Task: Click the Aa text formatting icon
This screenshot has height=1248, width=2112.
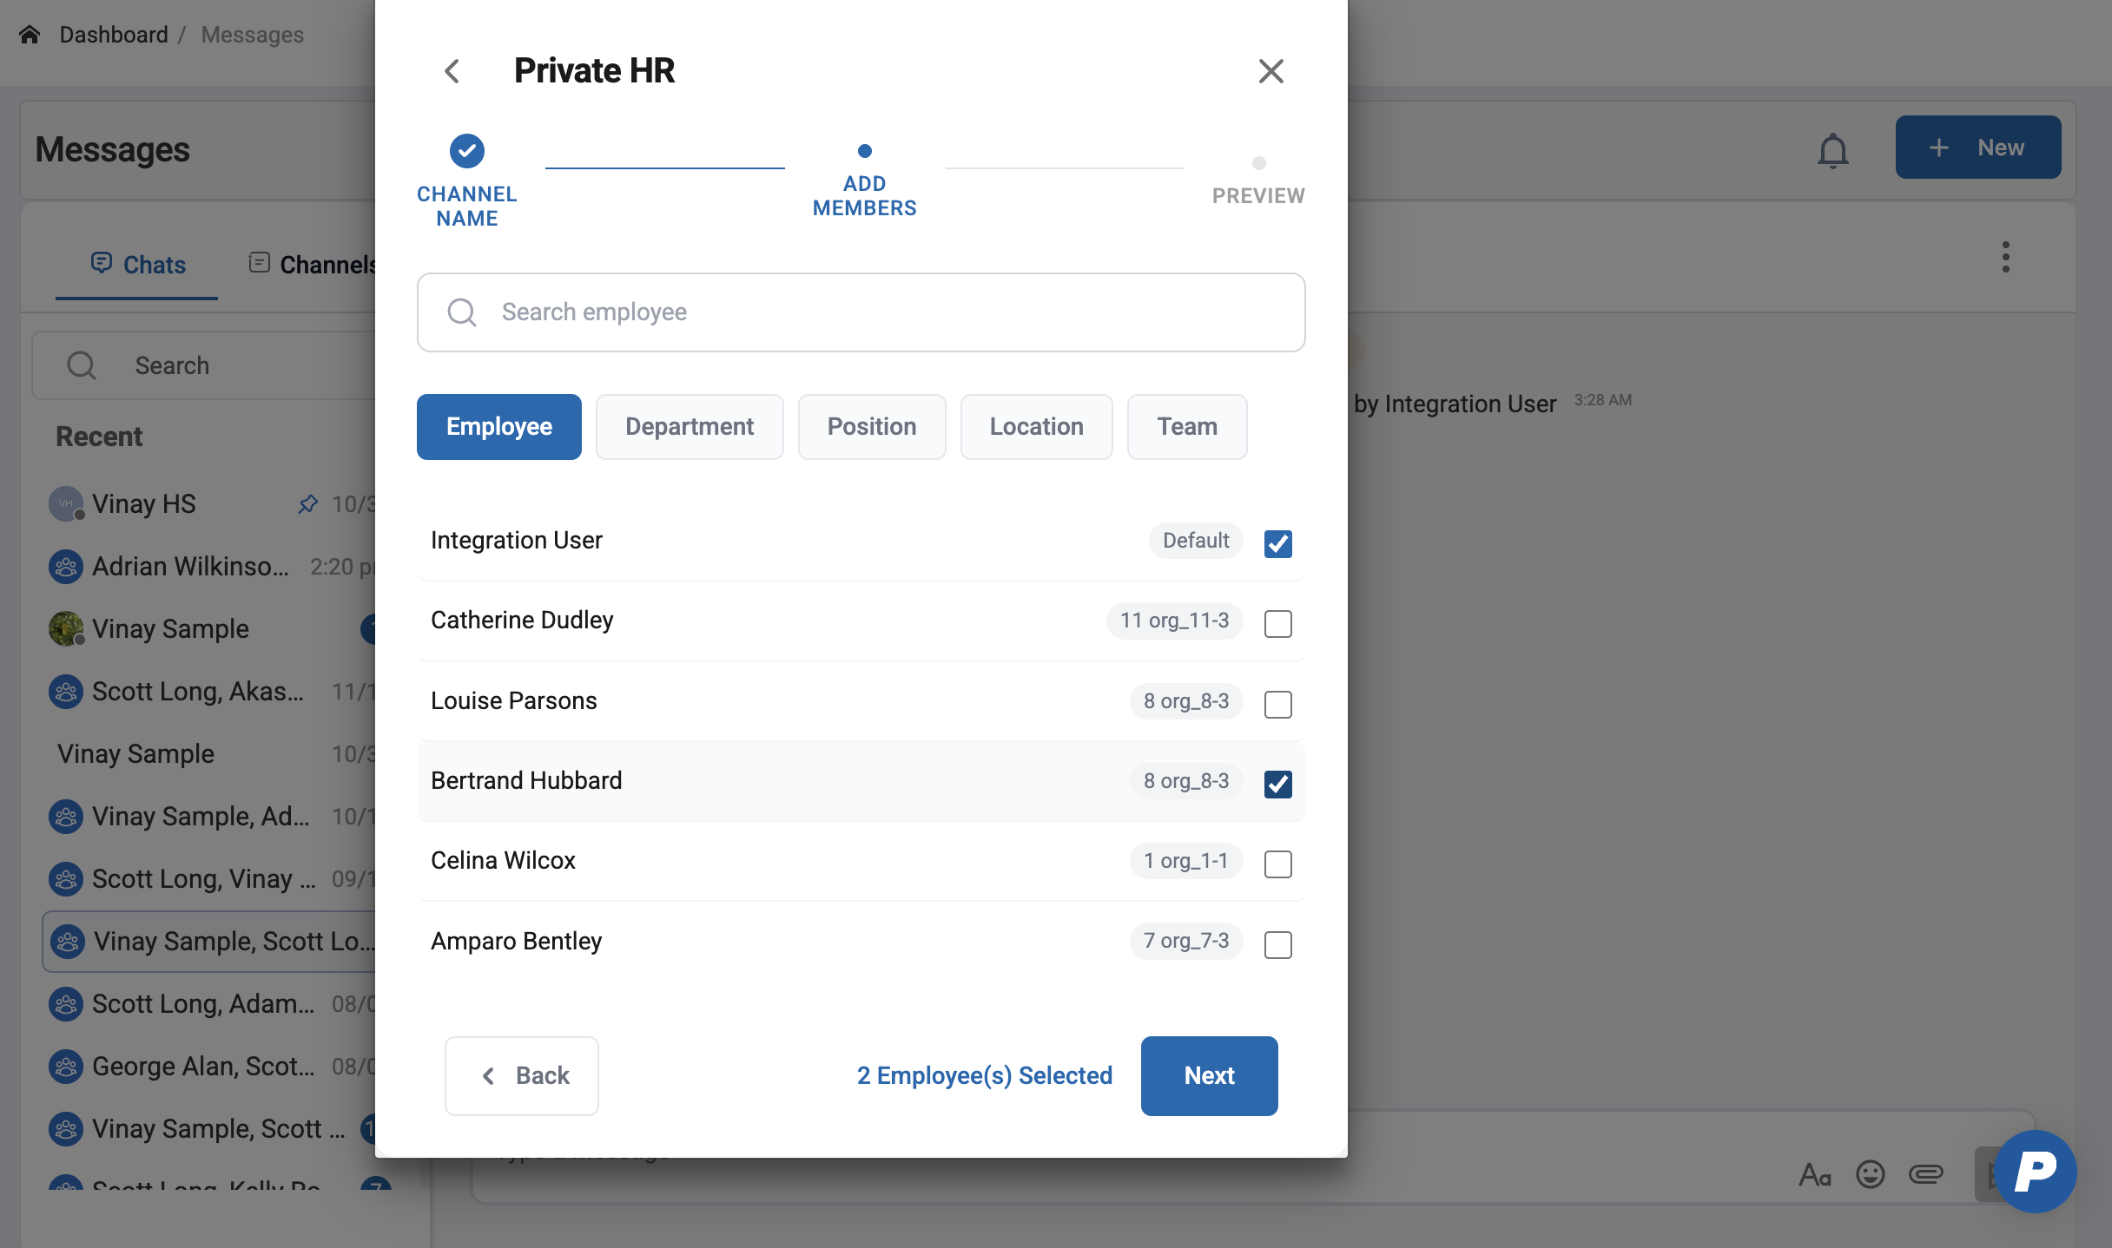Action: coord(1814,1174)
